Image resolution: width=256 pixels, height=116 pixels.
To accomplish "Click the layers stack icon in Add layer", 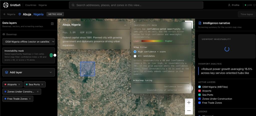I will [x=6, y=72].
